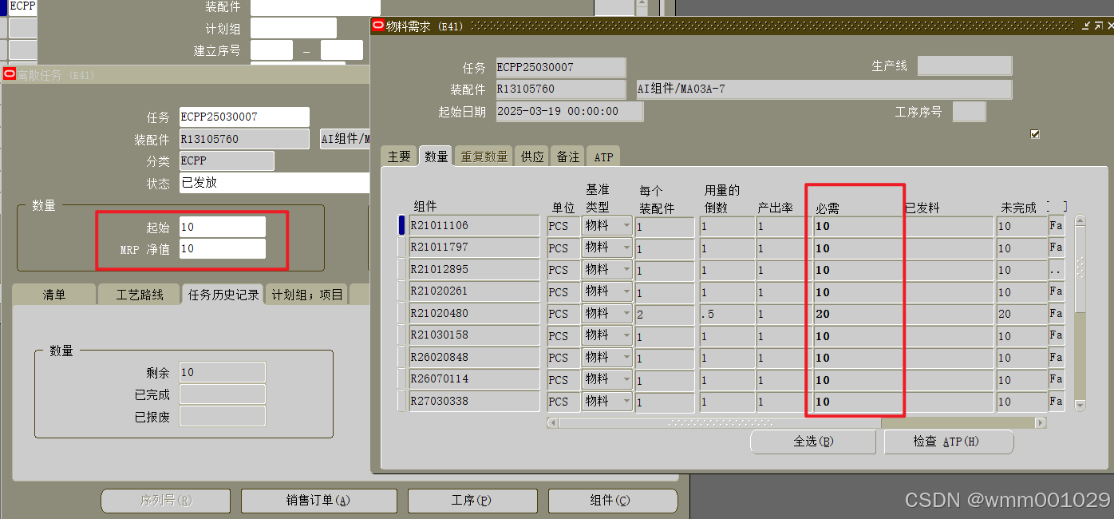Click component cell R21011797
The width and height of the screenshot is (1114, 519).
tap(475, 248)
